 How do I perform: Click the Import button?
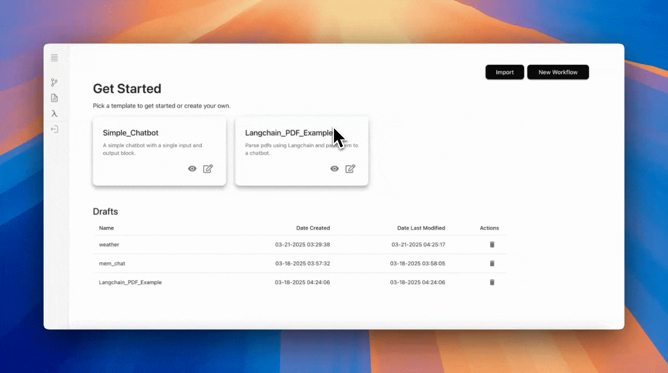point(505,72)
